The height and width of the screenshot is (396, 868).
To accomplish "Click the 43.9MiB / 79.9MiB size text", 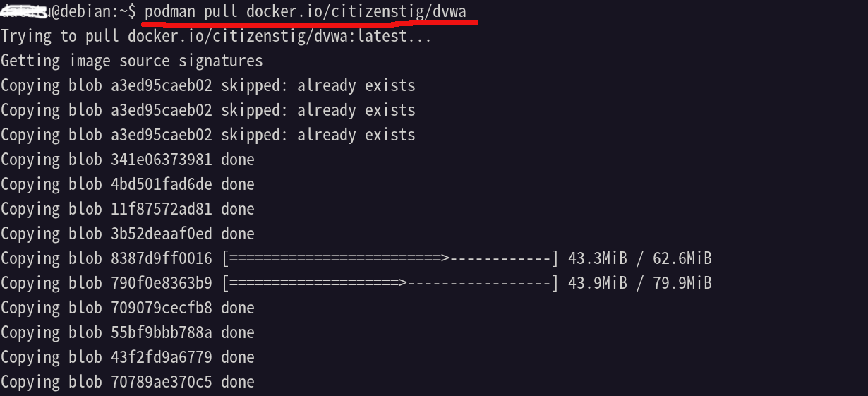I will click(x=640, y=283).
